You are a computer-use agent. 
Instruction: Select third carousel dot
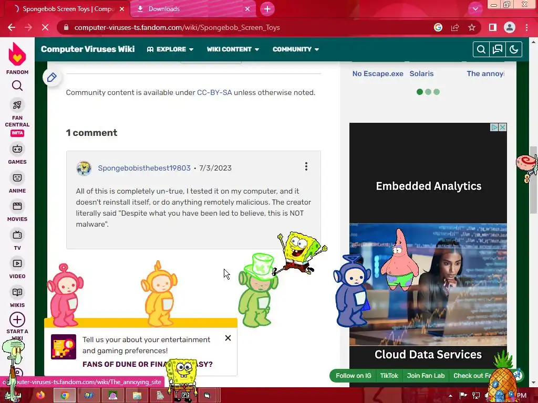coord(437,92)
